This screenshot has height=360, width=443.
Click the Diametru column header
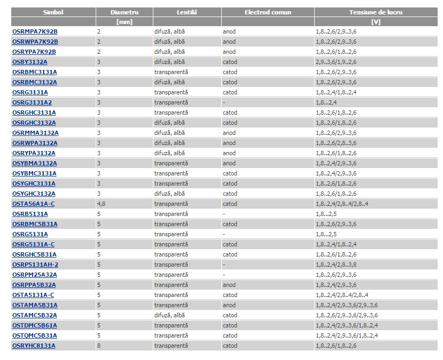(125, 12)
